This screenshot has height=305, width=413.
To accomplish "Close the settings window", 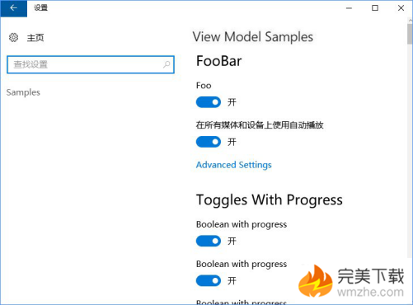I will pyautogui.click(x=401, y=8).
